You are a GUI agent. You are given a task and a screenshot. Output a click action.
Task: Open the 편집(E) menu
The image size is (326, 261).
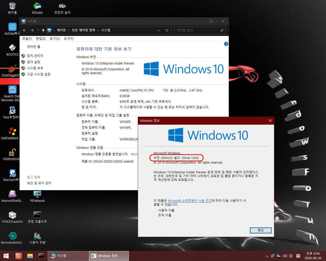click(x=41, y=38)
